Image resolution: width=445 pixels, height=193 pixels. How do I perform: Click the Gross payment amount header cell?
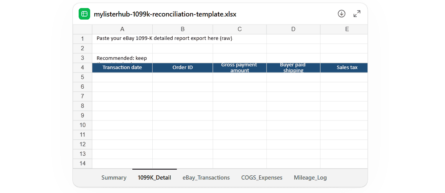click(240, 68)
